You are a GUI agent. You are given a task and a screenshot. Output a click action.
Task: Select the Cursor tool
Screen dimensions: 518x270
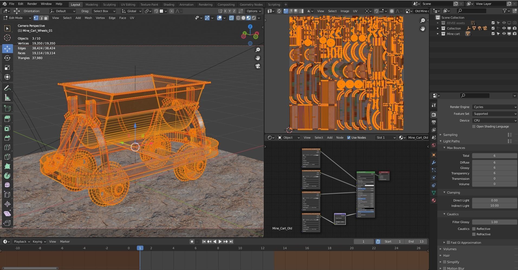pyautogui.click(x=7, y=38)
